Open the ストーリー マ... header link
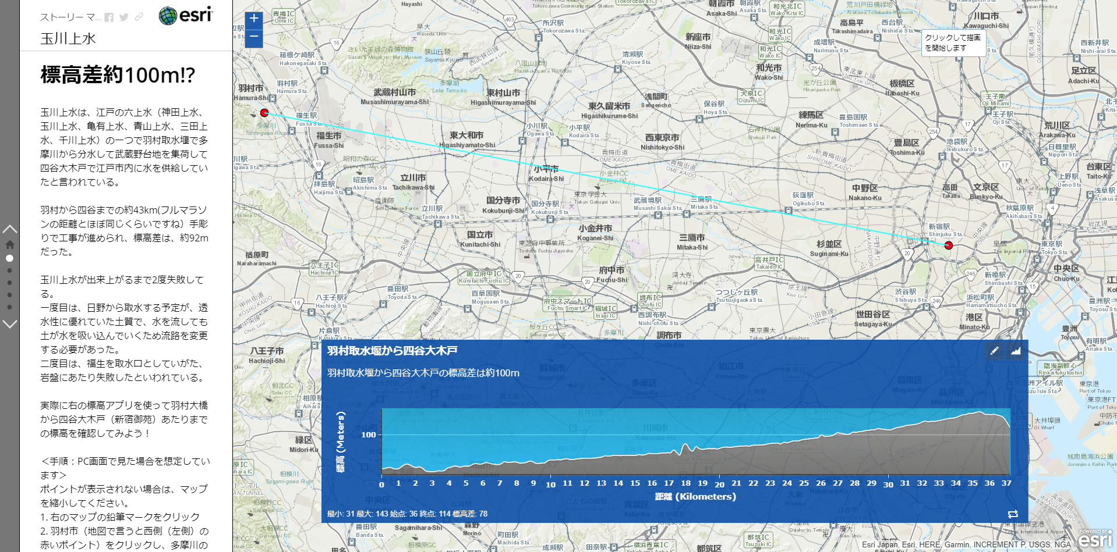The height and width of the screenshot is (552, 1117). 70,17
